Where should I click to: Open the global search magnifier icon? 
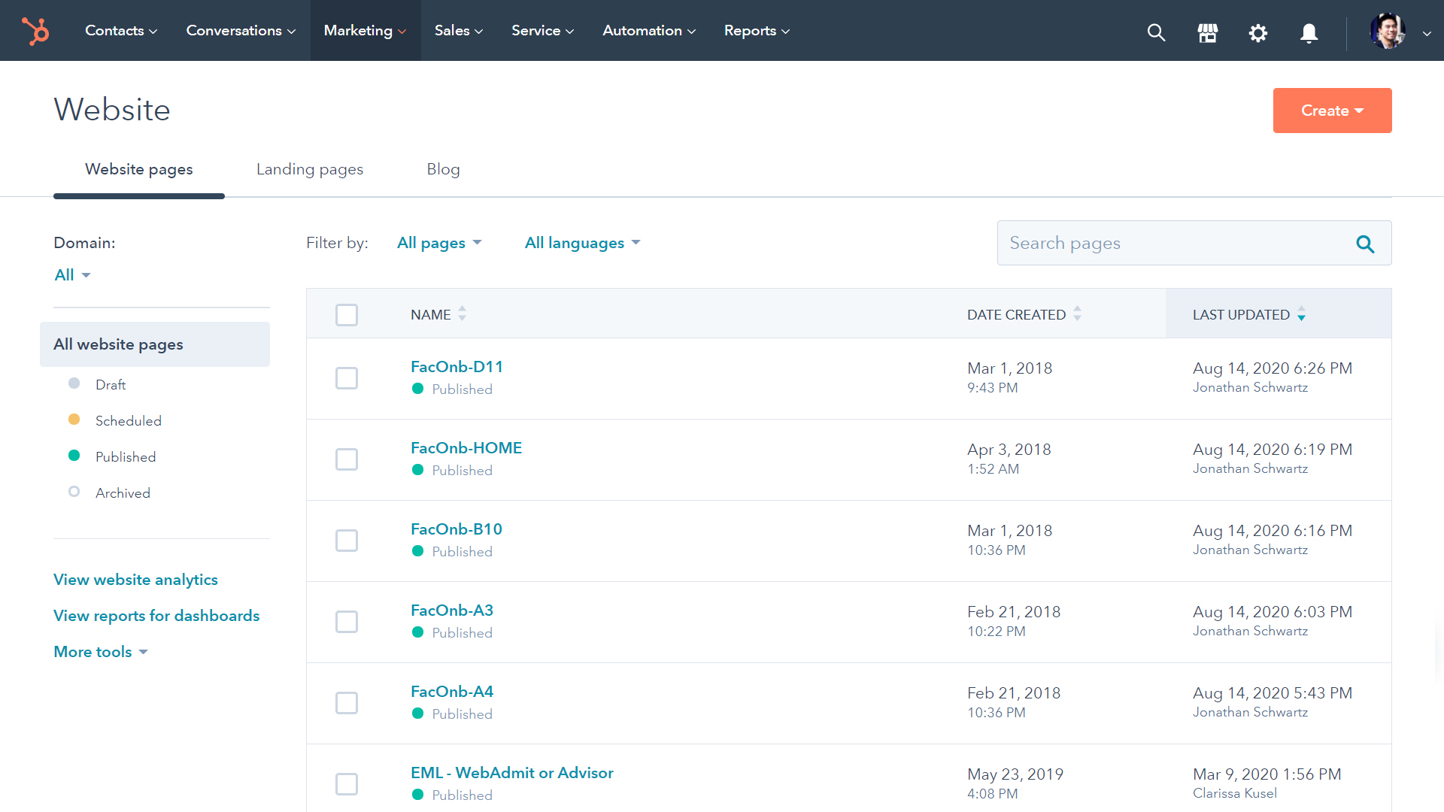click(1156, 32)
